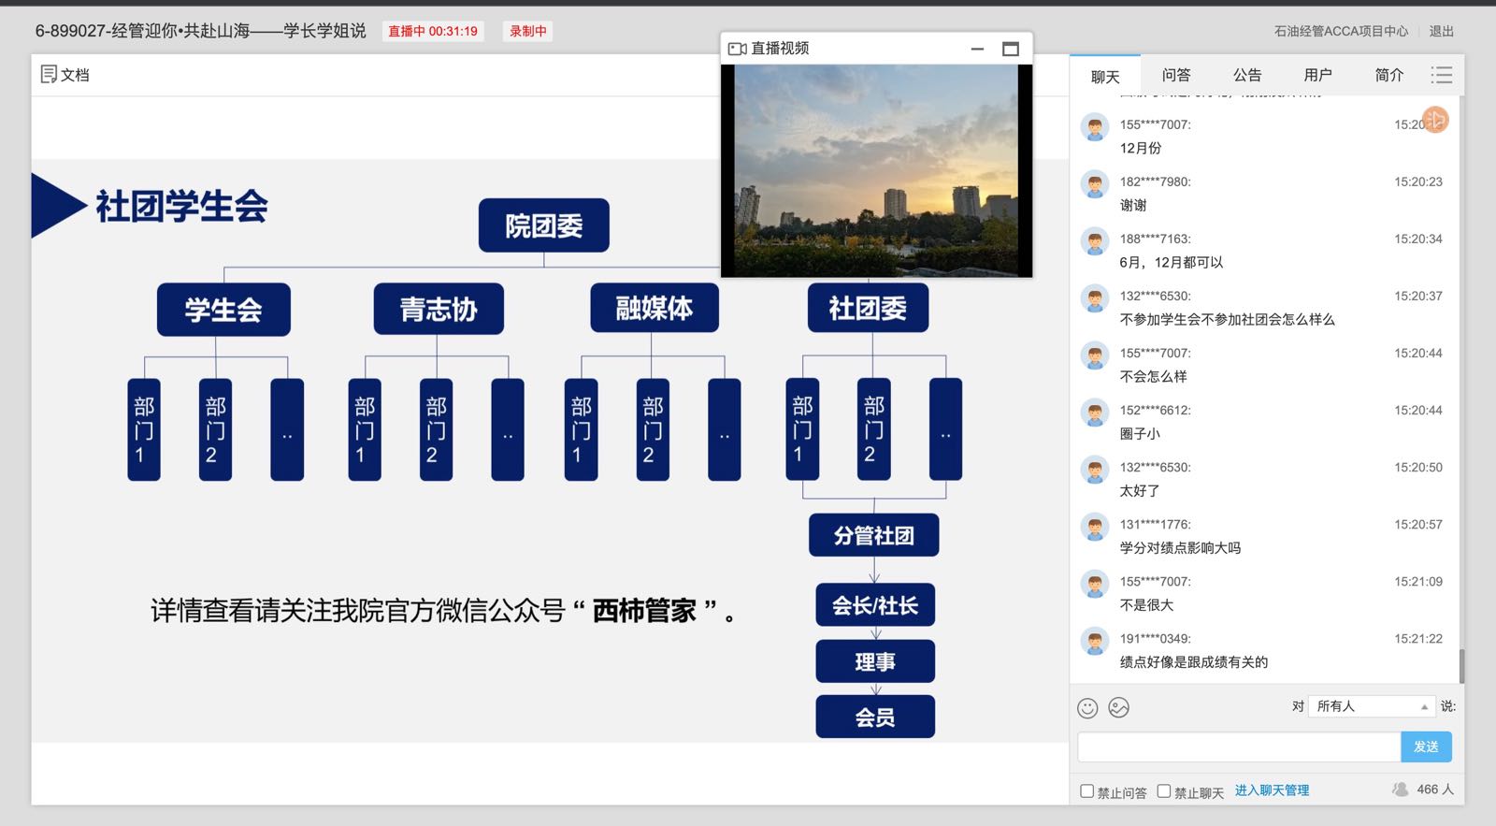Open the panel list menu icon
Viewport: 1496px width, 826px height.
(x=1441, y=75)
